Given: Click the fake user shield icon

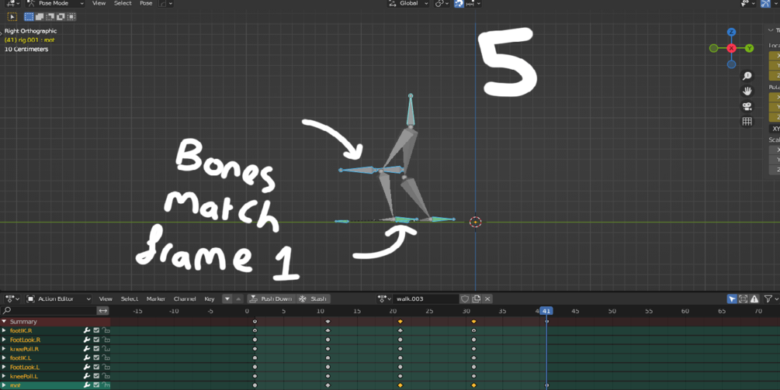Looking at the screenshot, I should (465, 299).
